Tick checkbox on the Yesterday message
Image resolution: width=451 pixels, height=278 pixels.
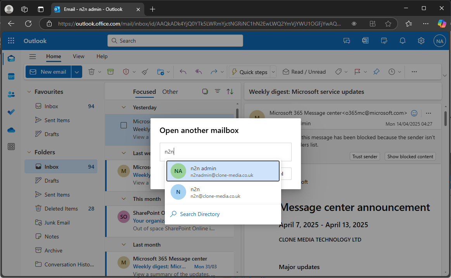tap(124, 125)
